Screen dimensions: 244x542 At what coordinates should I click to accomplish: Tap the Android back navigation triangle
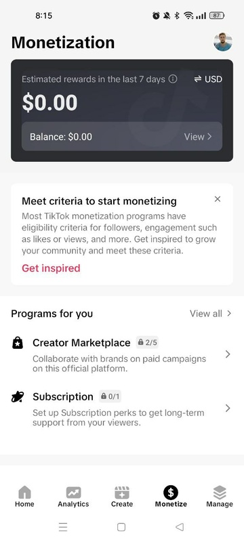(x=180, y=527)
